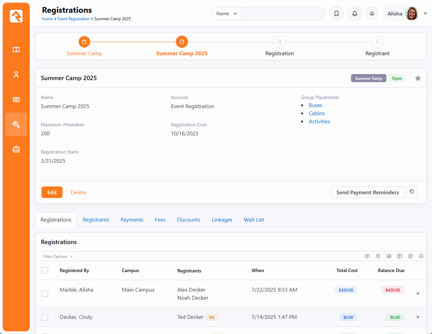This screenshot has width=432, height=334.
Task: Open the Name search type dropdown
Action: click(226, 13)
